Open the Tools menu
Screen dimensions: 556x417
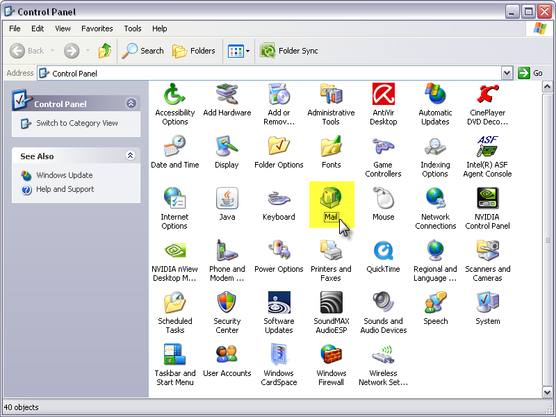tap(133, 28)
